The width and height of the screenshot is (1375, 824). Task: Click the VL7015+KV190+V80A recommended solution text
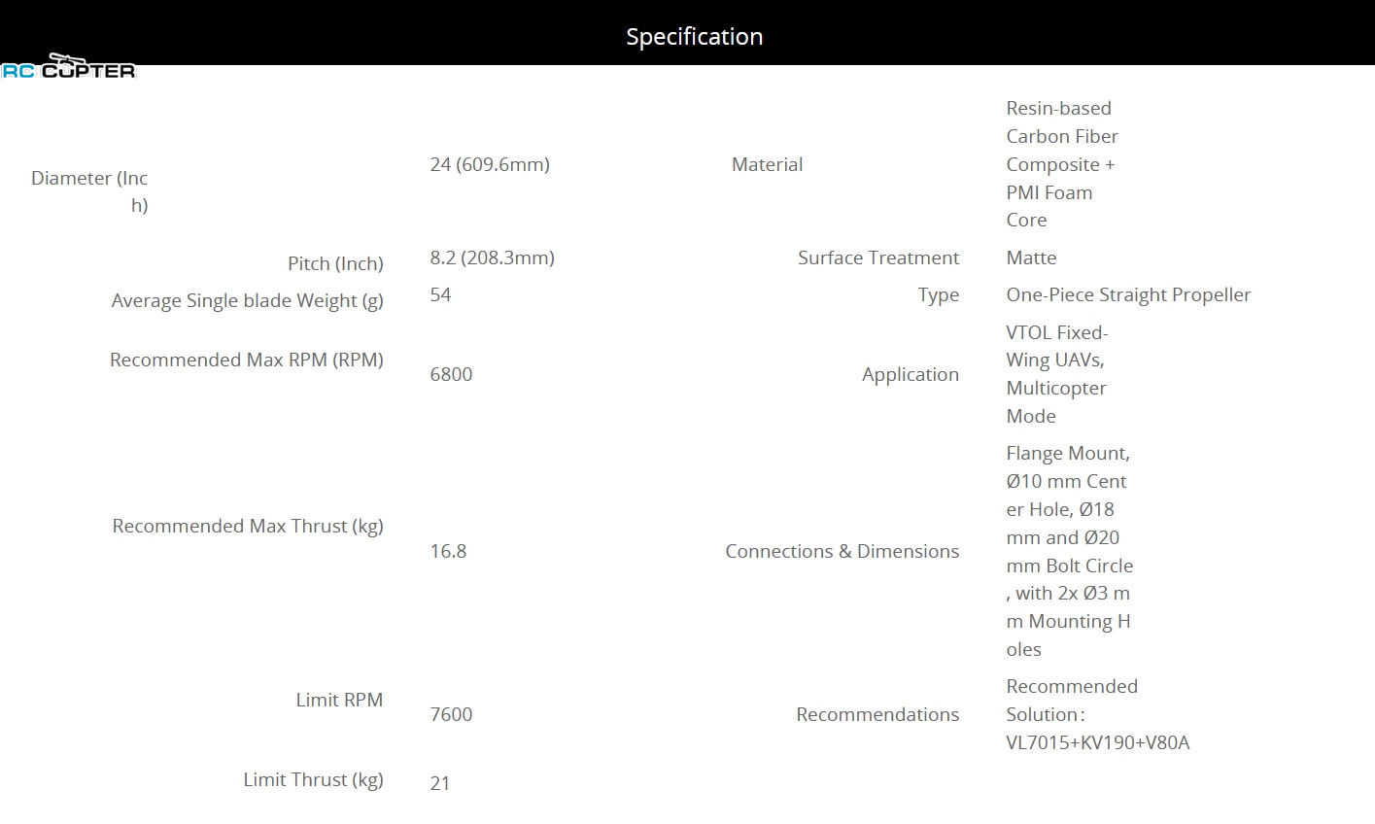(1097, 742)
